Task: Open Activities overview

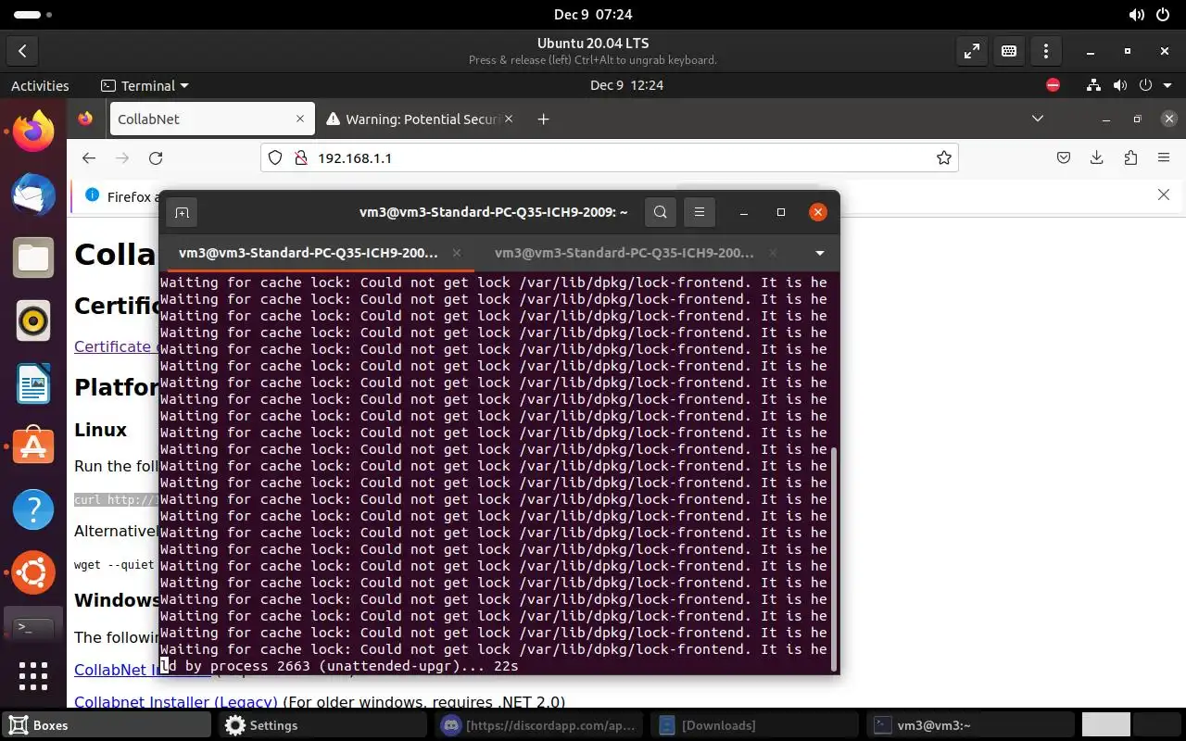Action: point(40,85)
